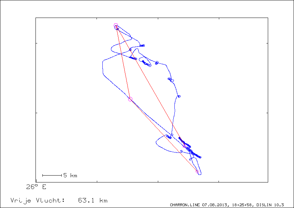Viewport: 294px width, 208px height.
Task: Click the magenta circle waypoint at mid-track
Action: (x=130, y=99)
